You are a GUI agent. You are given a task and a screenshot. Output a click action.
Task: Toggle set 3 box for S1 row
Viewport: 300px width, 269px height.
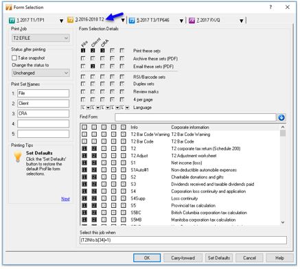[x=104, y=163]
